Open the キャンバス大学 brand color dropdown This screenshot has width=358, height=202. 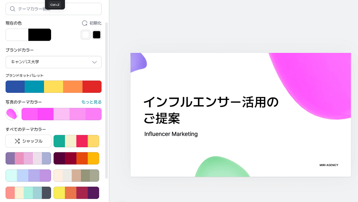(53, 62)
